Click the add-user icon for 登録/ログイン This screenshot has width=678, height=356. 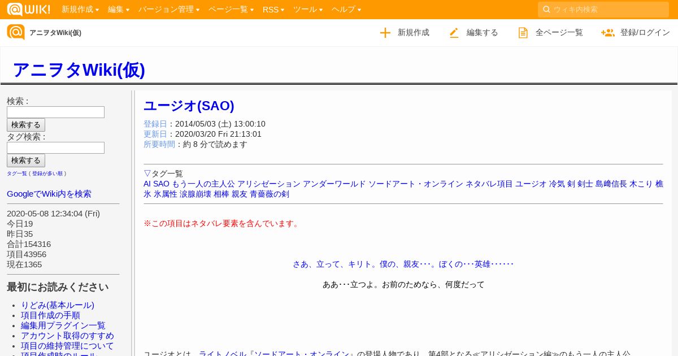[x=608, y=33]
